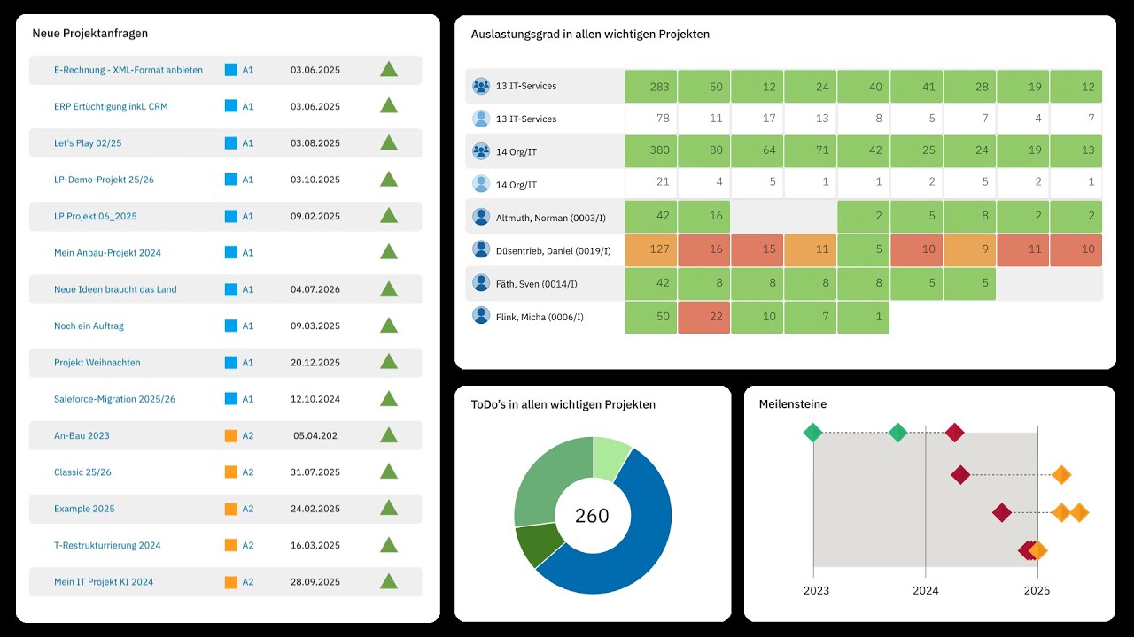Click the leftmost green milestone diamond at 2023
Image resolution: width=1134 pixels, height=637 pixels.
[813, 433]
